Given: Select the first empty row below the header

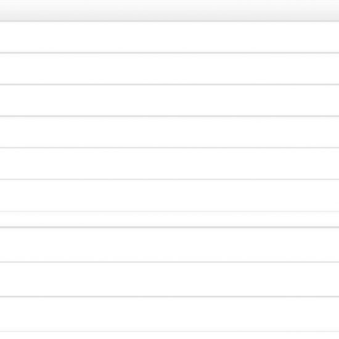Looking at the screenshot, I should 169,37.
